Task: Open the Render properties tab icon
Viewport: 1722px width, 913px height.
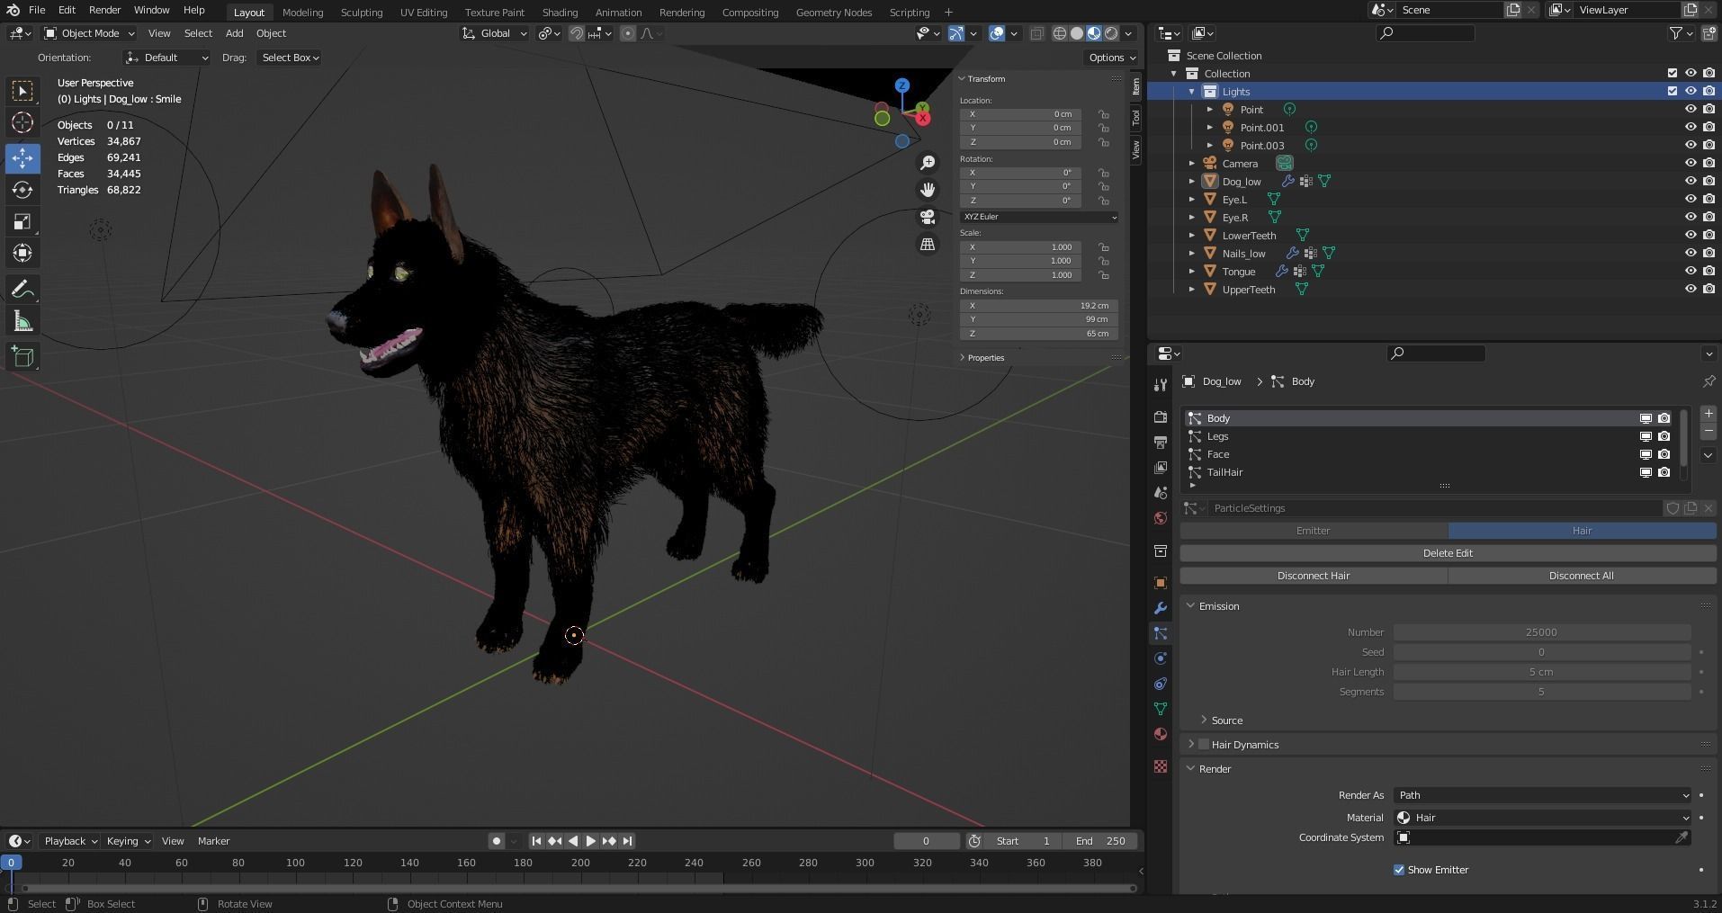Action: point(1161,416)
